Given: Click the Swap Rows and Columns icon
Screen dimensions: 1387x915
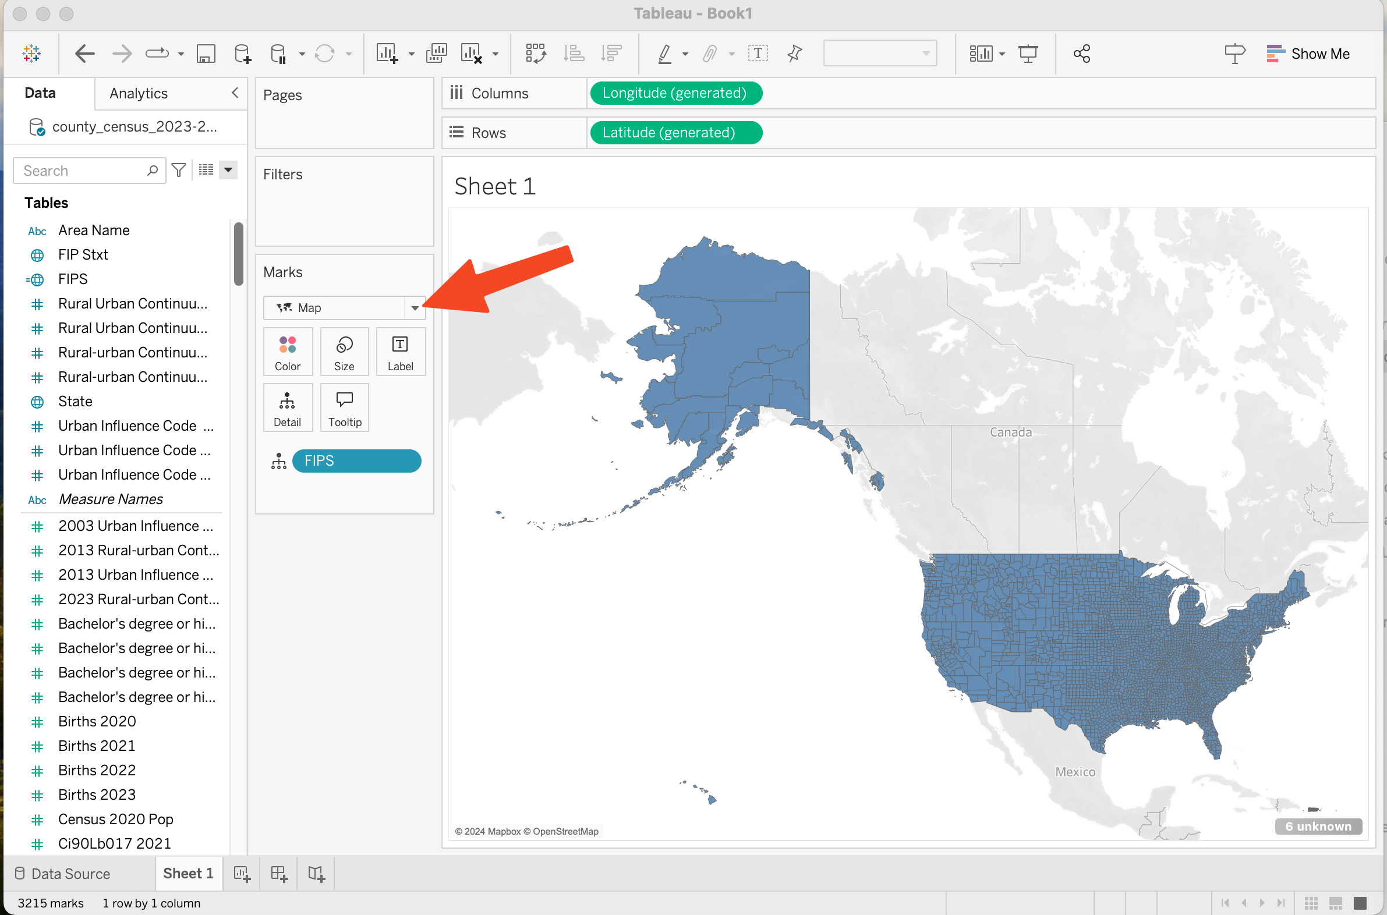Looking at the screenshot, I should 535,54.
